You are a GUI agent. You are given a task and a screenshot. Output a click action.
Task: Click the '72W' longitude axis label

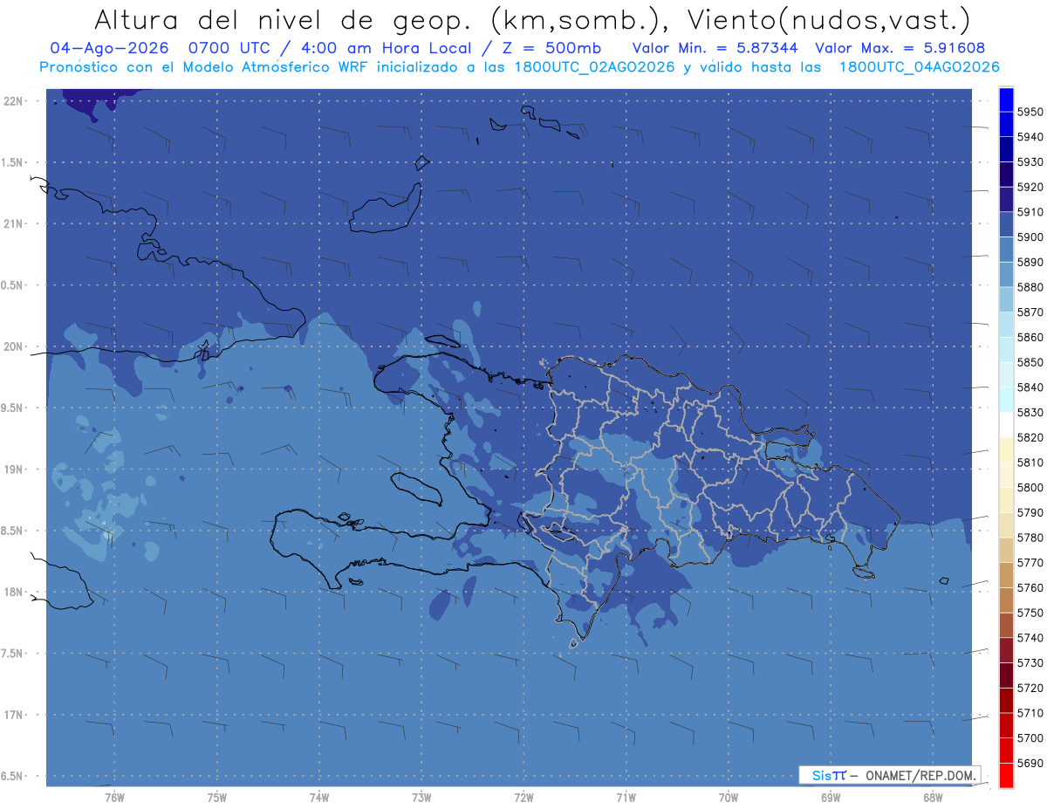click(523, 797)
